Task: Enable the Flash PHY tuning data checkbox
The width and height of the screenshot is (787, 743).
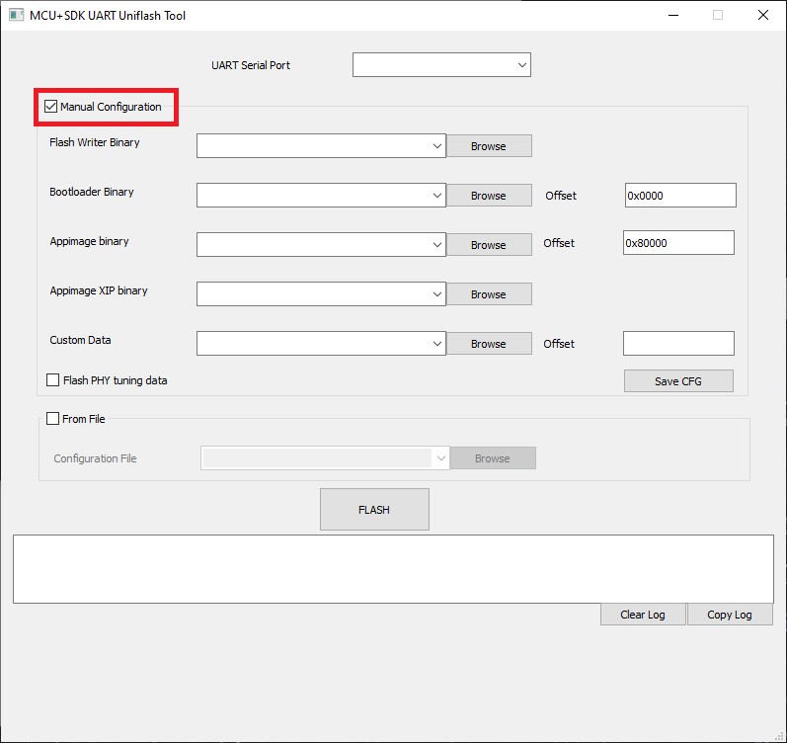Action: click(53, 380)
